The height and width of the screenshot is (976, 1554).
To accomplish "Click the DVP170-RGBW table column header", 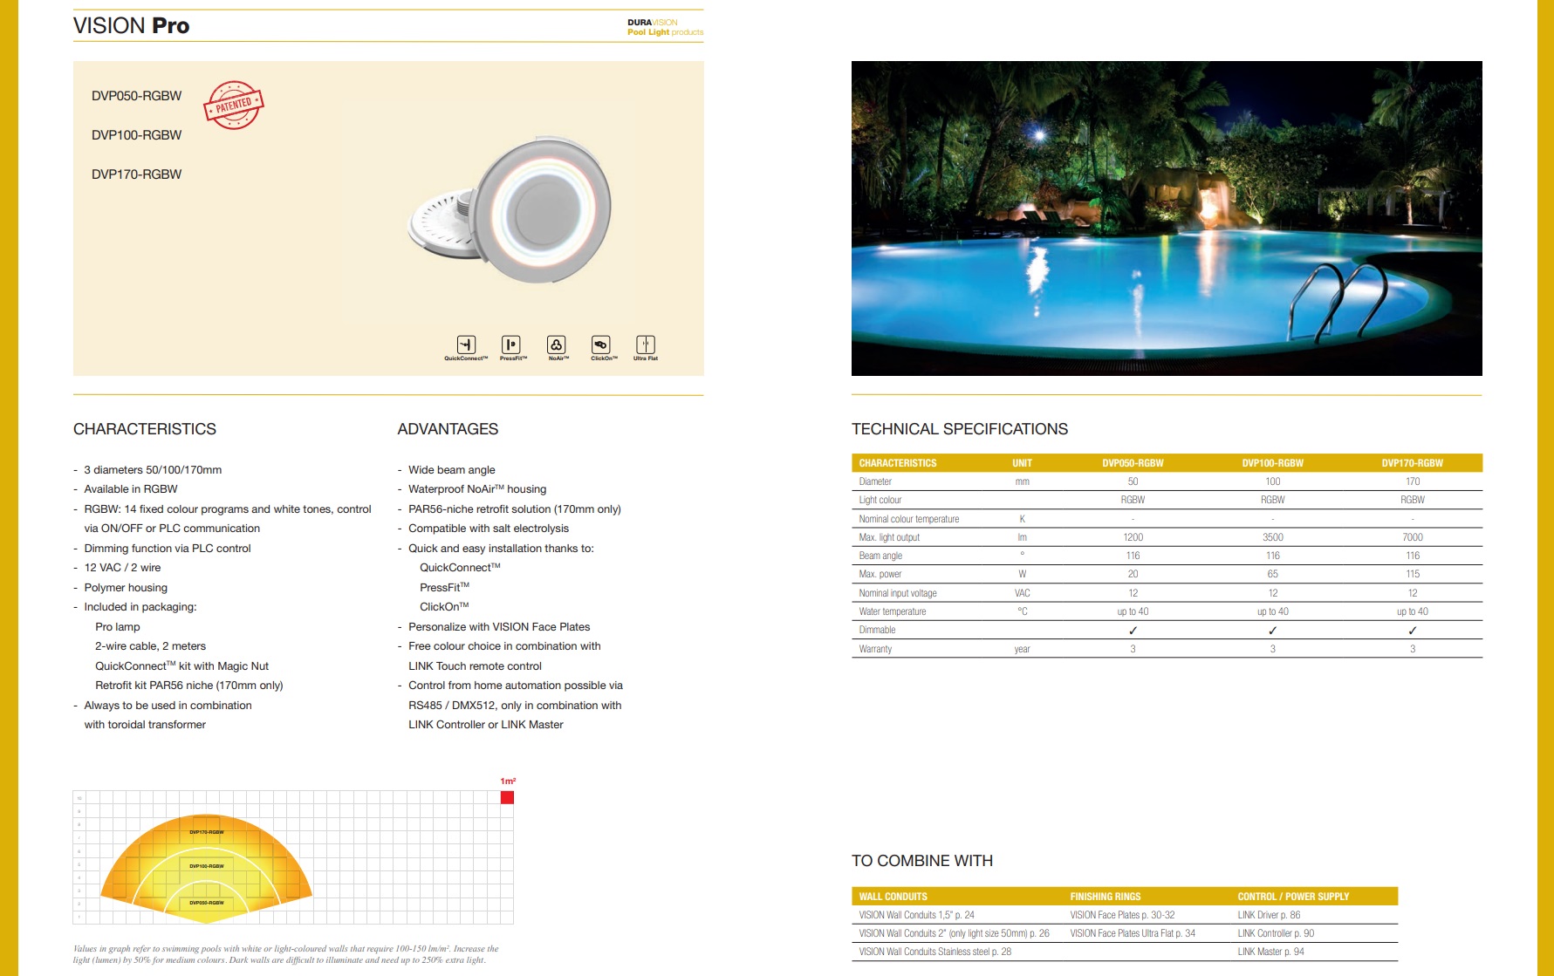I will click(x=1412, y=463).
